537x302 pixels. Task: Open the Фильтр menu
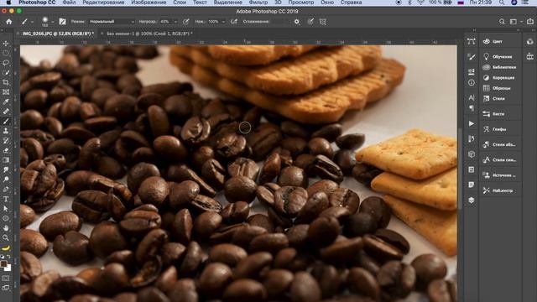pyautogui.click(x=258, y=3)
